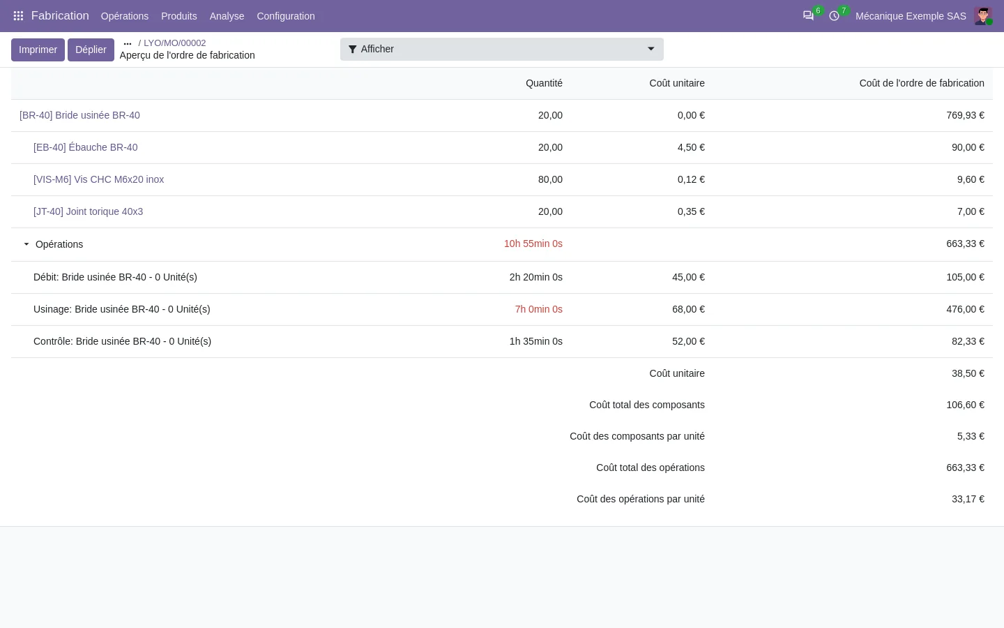Screen dimensions: 1004x628
Task: Select the Contrôle operation row text
Action: point(123,341)
